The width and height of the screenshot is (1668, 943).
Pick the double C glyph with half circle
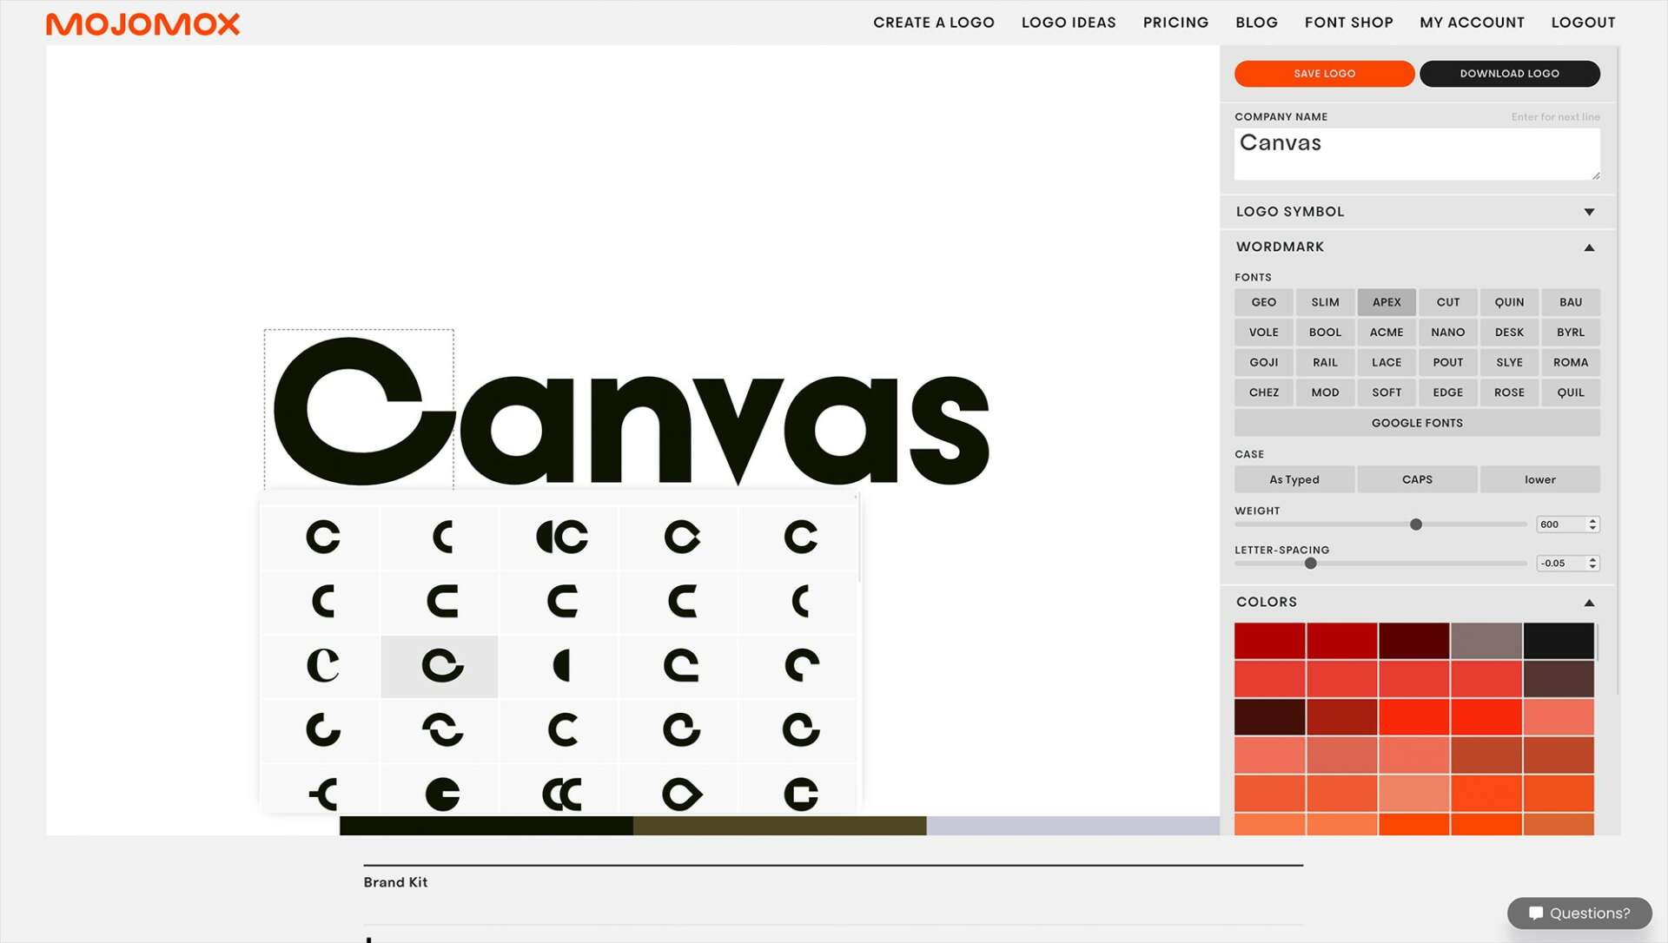click(561, 537)
